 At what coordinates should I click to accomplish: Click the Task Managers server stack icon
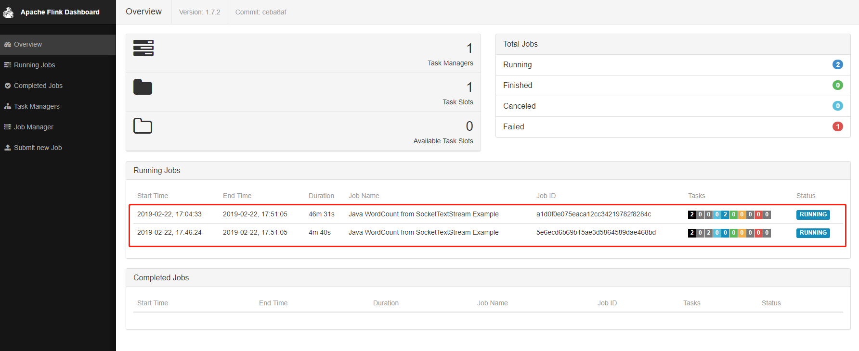[143, 48]
